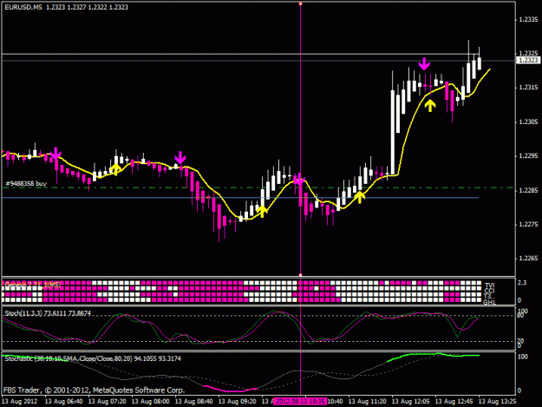Click the yellow up arrow near 11:20

[360, 197]
